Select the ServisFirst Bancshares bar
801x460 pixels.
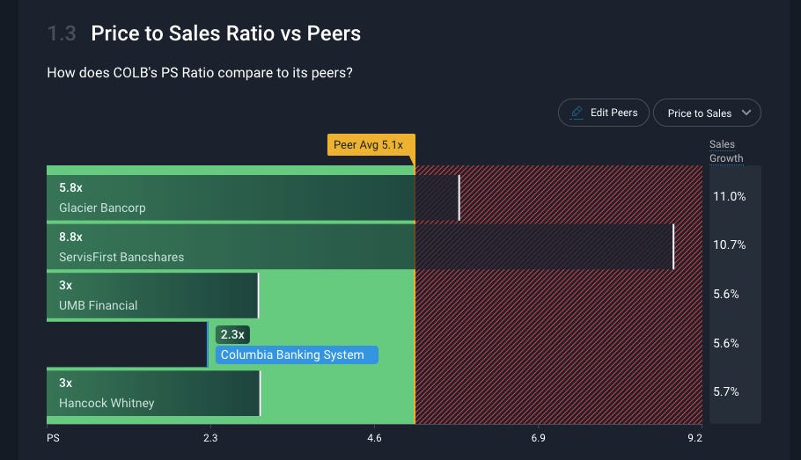coord(360,246)
